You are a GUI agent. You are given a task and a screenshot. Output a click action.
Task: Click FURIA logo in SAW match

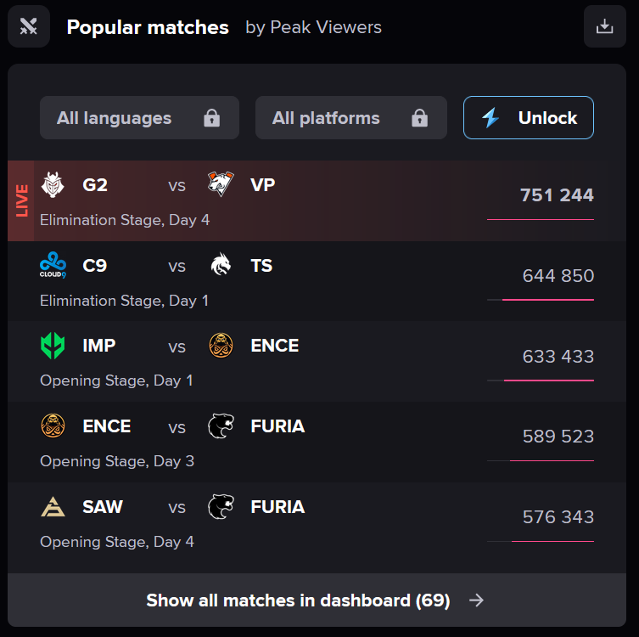[x=221, y=507]
